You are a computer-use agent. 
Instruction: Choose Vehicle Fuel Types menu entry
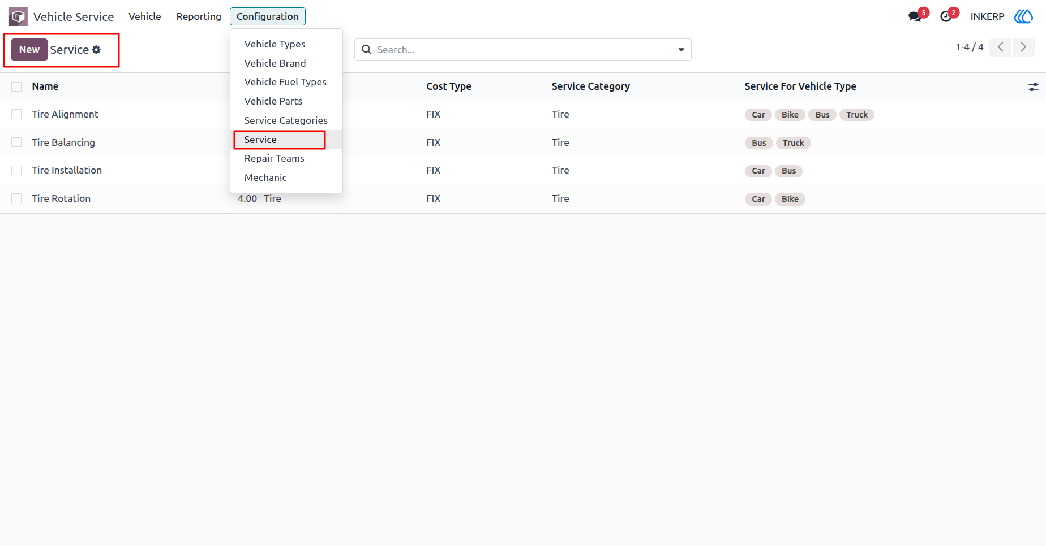click(285, 82)
